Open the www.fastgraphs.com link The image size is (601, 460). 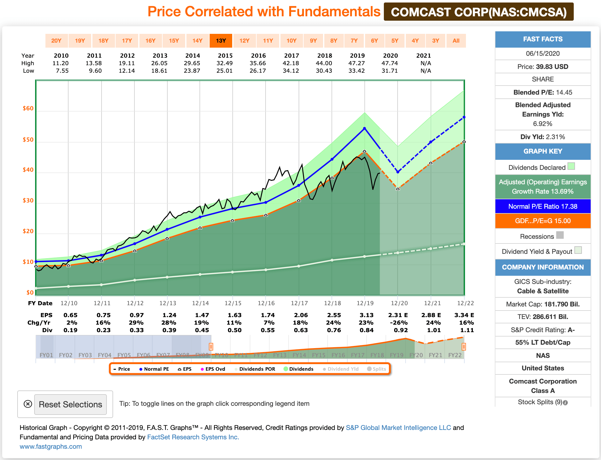point(50,446)
